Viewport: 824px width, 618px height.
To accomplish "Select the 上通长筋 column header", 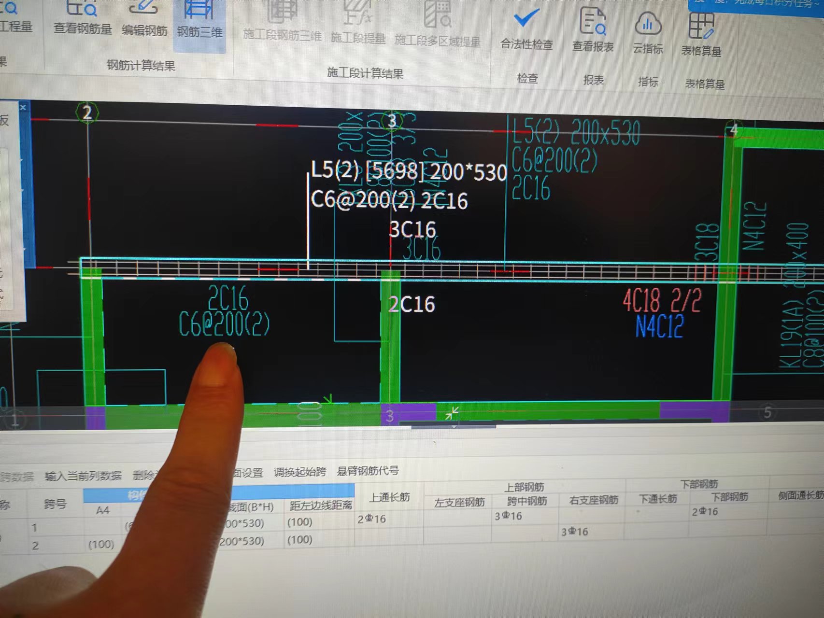I will tap(390, 497).
